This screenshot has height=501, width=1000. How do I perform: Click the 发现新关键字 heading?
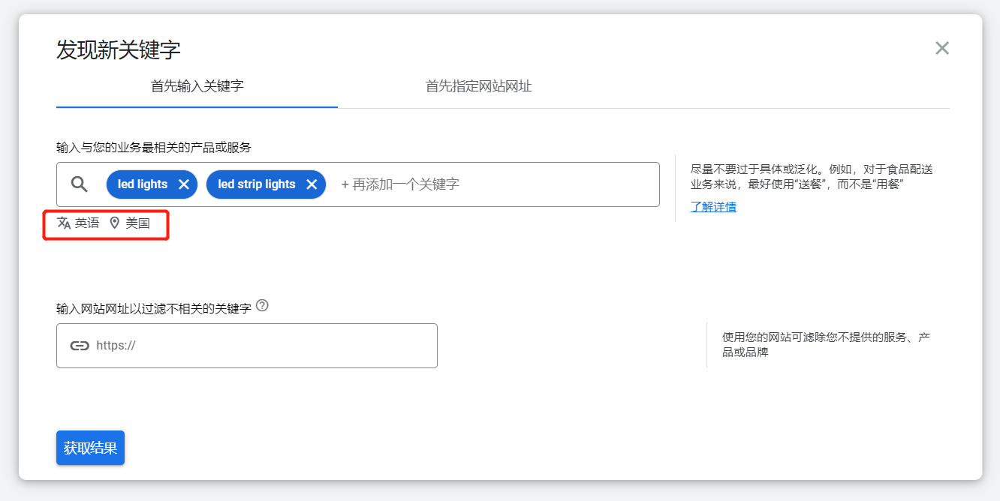pos(119,50)
